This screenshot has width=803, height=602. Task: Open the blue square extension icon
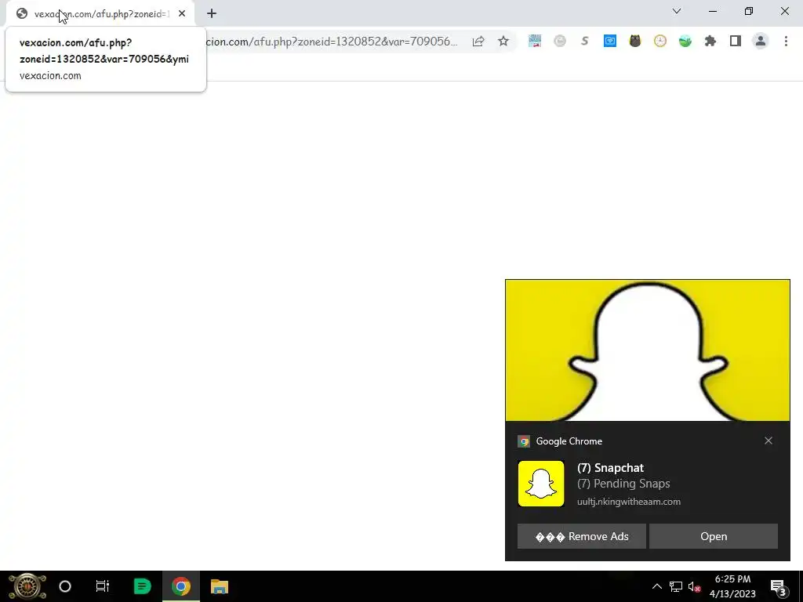(610, 41)
